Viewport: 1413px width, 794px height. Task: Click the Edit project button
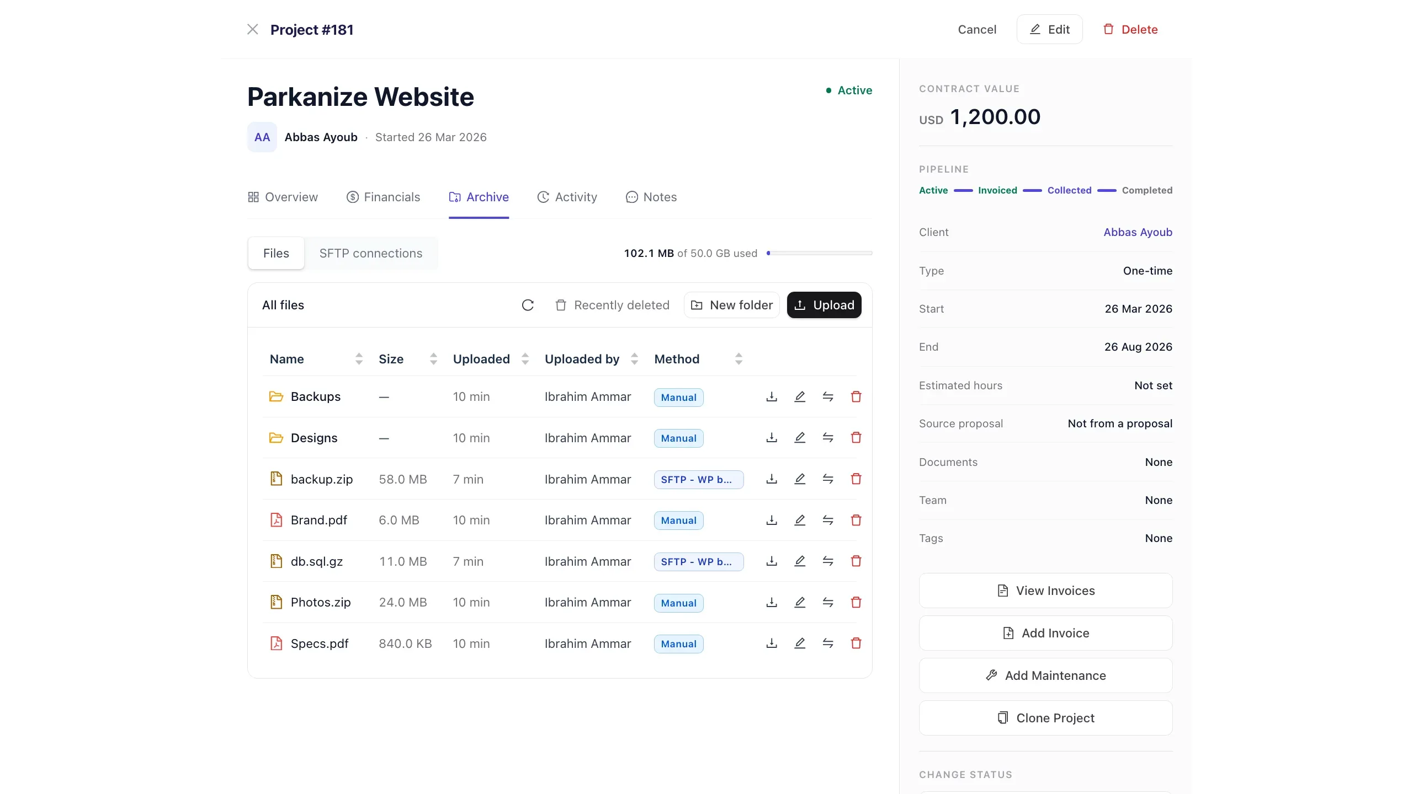(1049, 29)
